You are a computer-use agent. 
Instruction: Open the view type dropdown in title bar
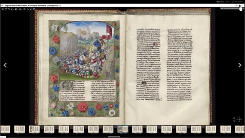coord(237,5)
